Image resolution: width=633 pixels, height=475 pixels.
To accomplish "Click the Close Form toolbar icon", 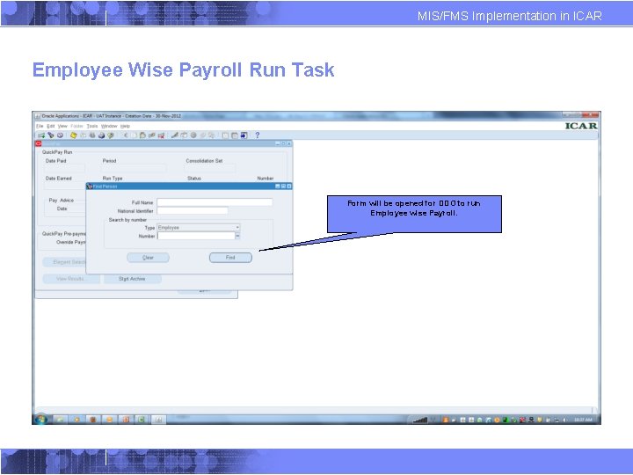I will [111, 135].
